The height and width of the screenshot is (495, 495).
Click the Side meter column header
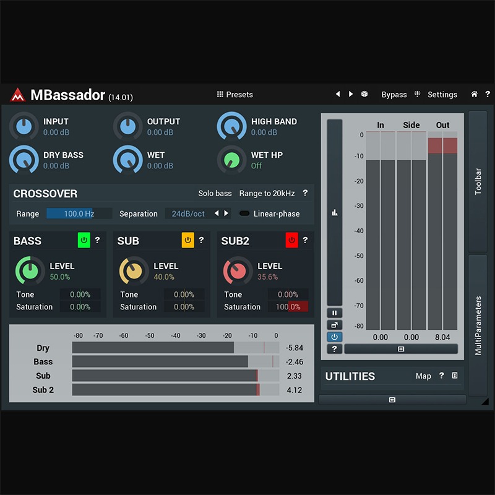411,125
